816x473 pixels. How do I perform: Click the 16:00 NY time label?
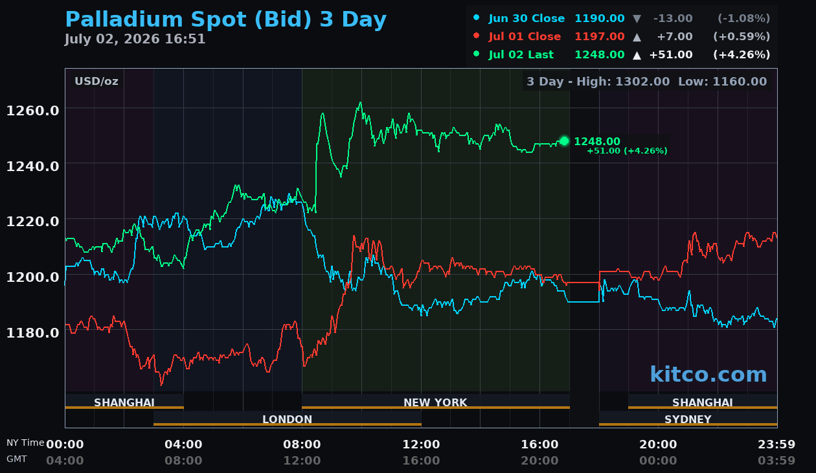click(x=539, y=444)
